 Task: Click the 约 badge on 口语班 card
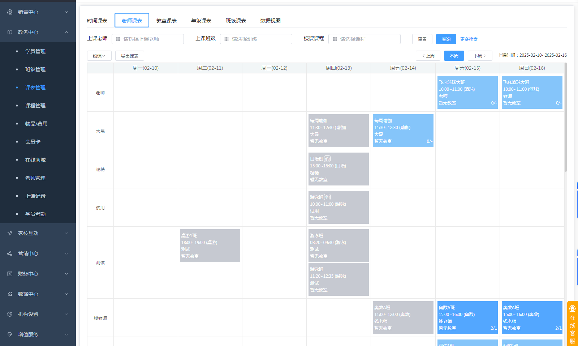[327, 159]
